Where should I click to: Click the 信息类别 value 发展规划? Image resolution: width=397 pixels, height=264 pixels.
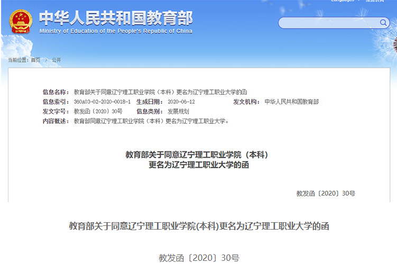[178, 111]
